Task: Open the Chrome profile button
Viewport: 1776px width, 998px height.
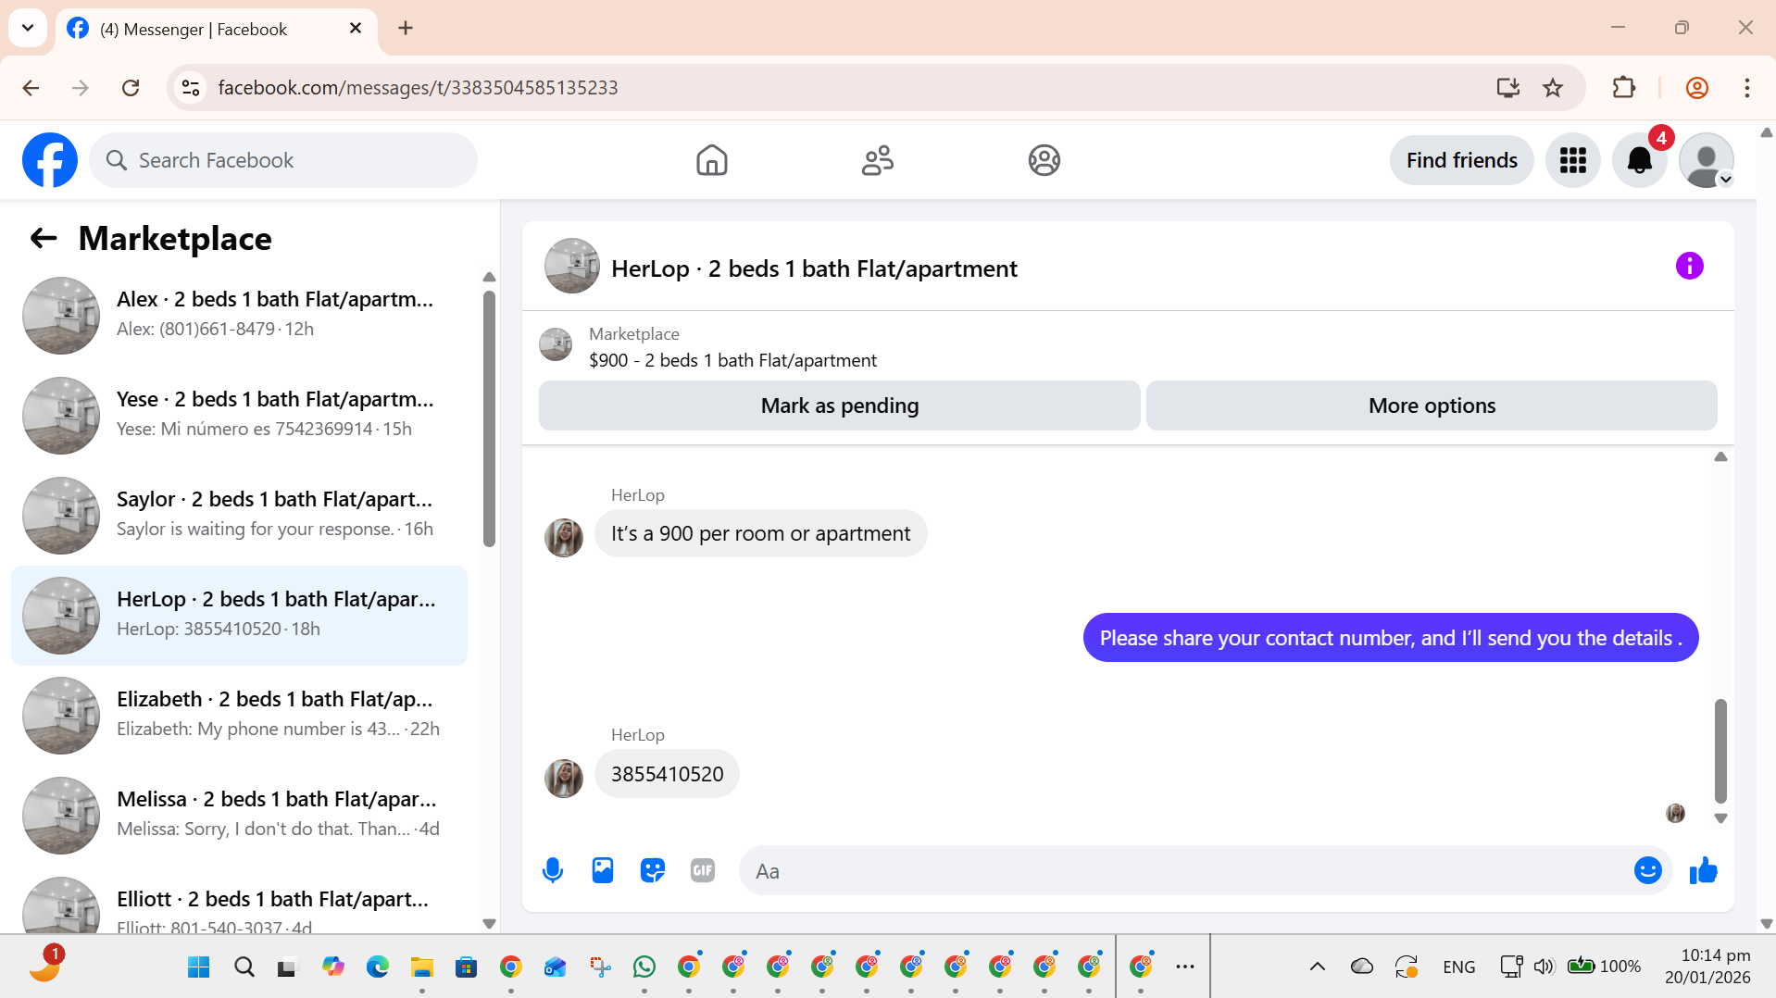Action: pyautogui.click(x=1696, y=88)
